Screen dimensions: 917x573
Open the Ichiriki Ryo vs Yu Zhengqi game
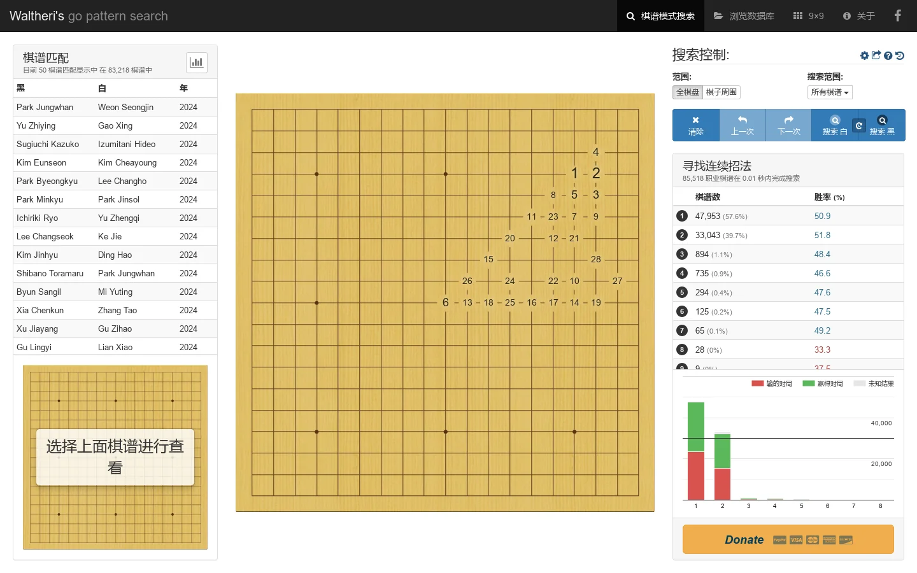click(x=115, y=218)
